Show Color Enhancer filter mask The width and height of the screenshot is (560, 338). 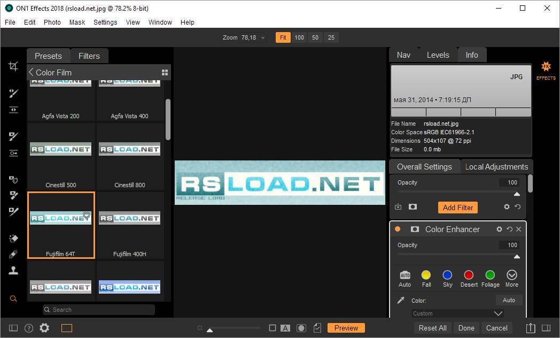point(415,229)
